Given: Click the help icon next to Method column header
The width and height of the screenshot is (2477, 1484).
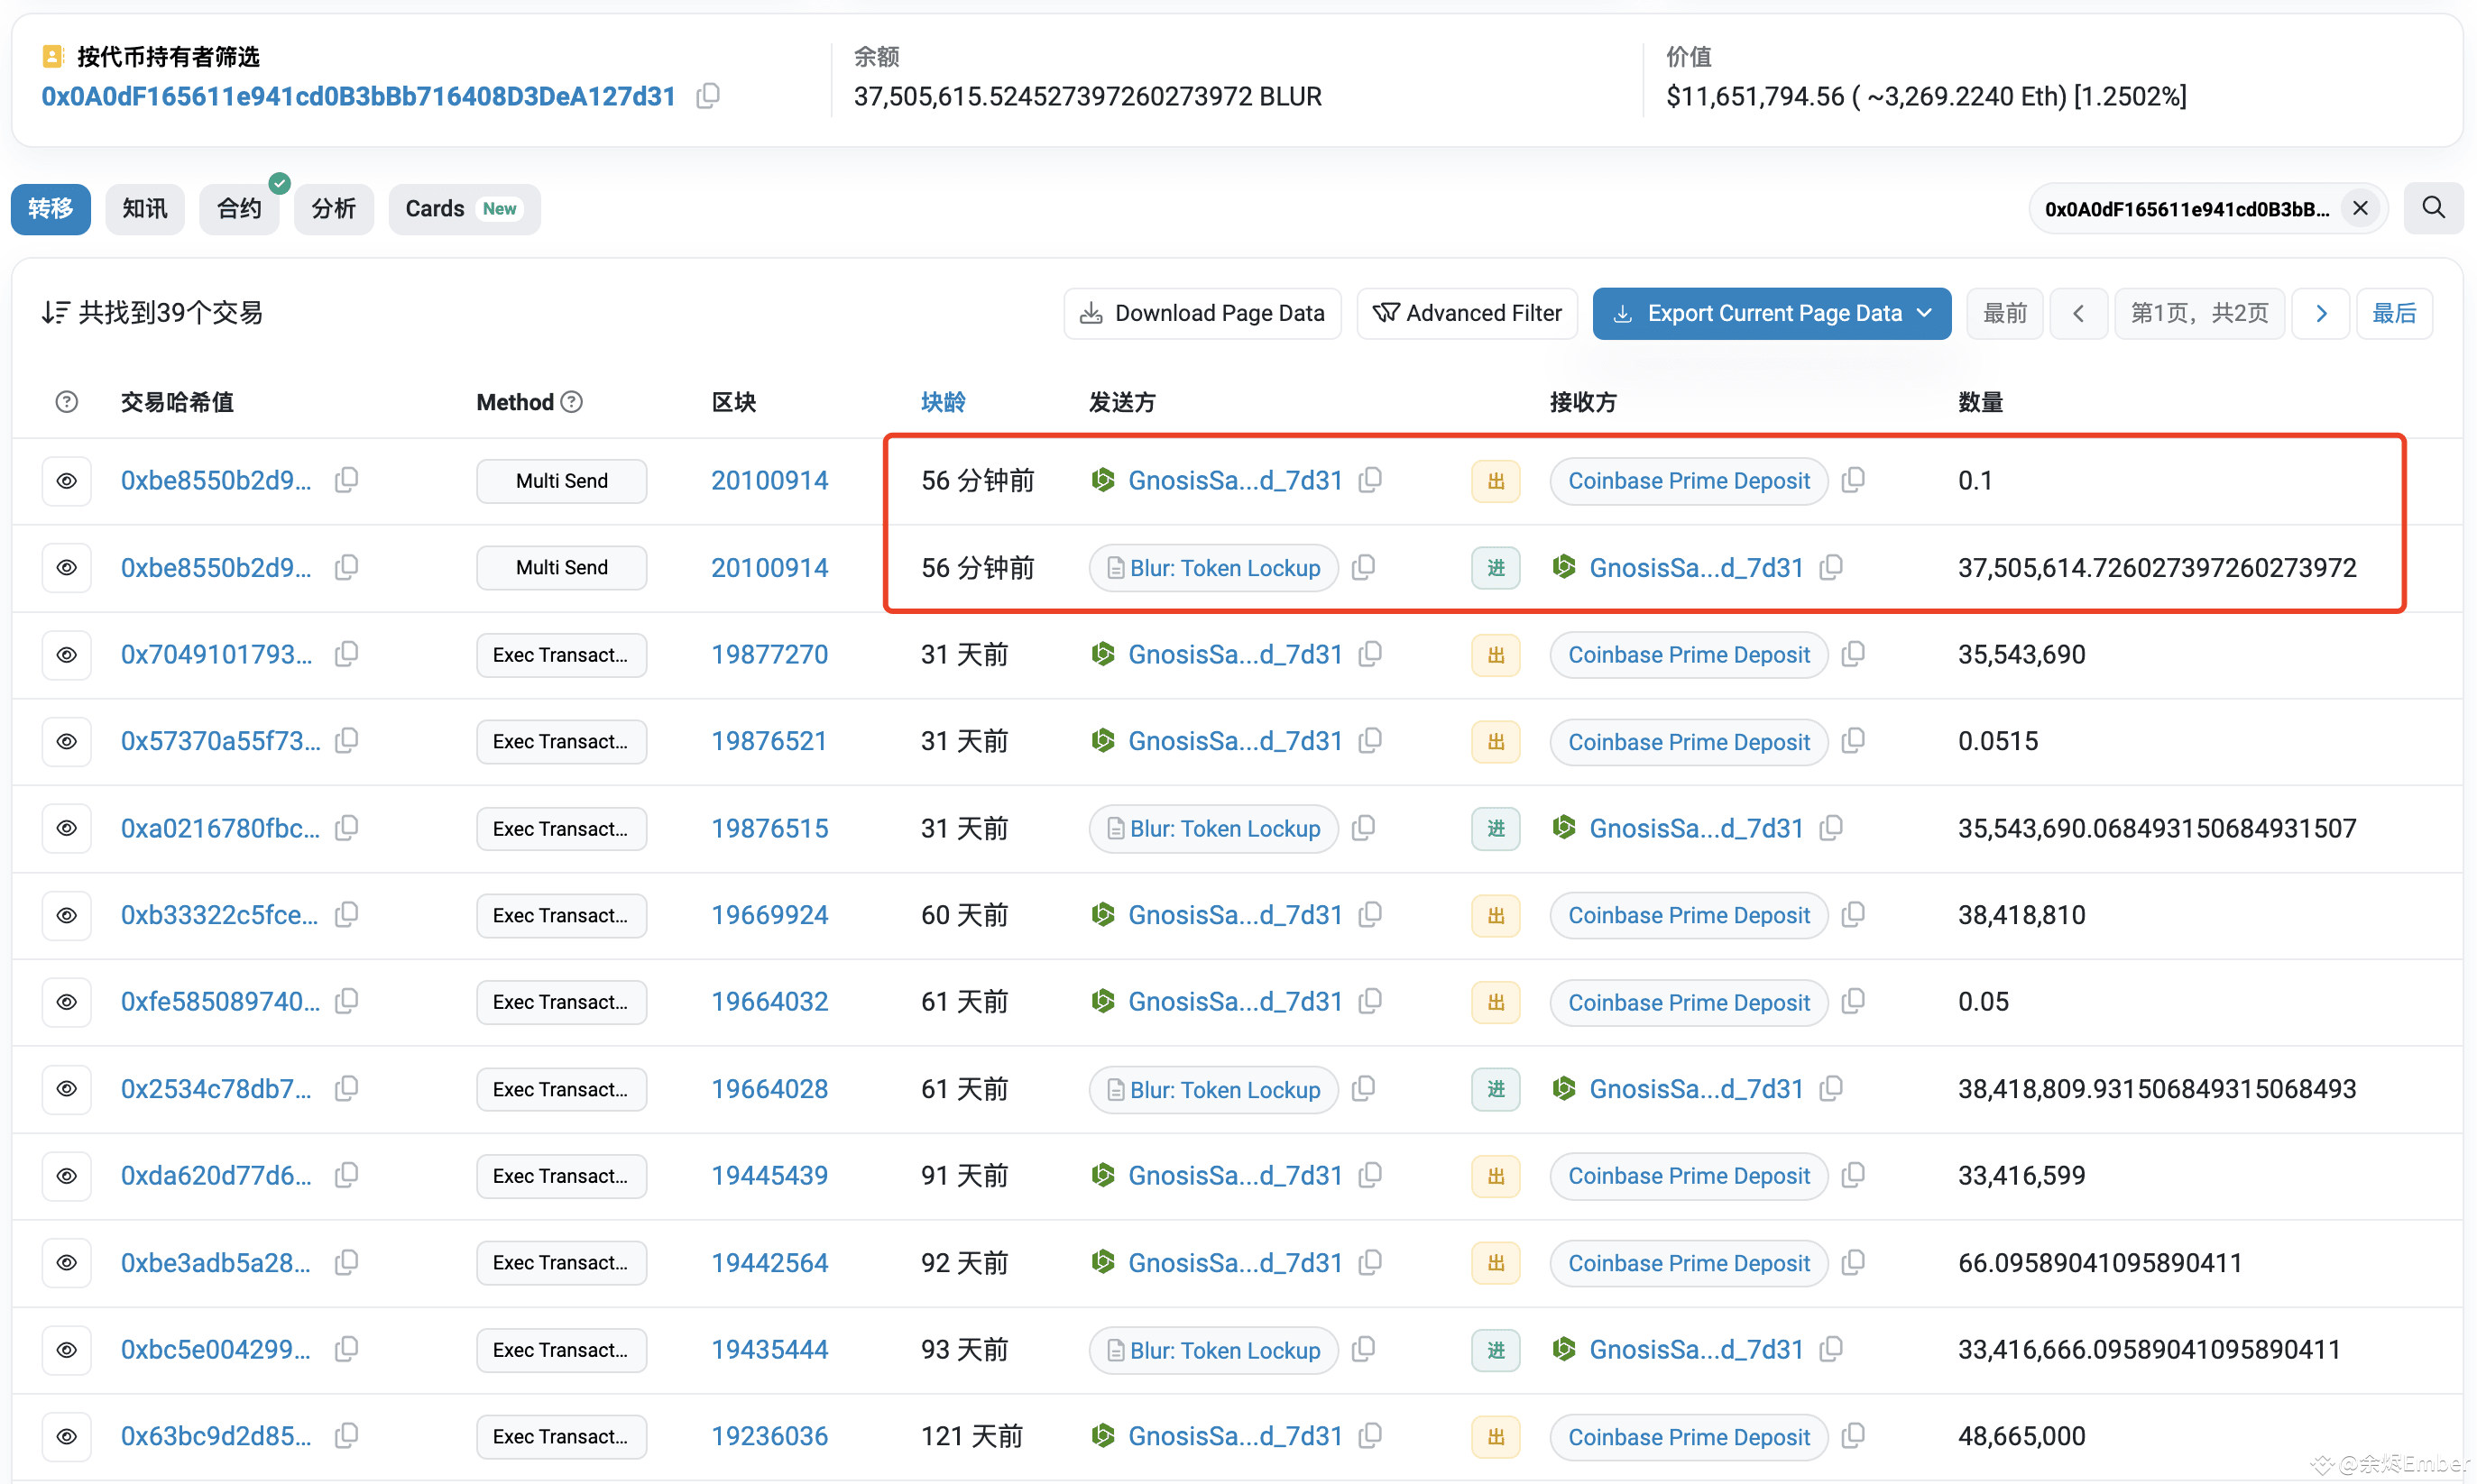Looking at the screenshot, I should point(571,401).
